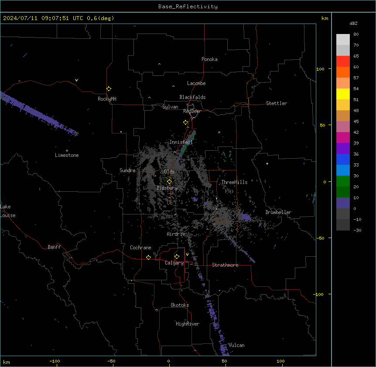Image resolution: width=376 pixels, height=367 pixels.
Task: Select the slate-purple 10-0 dBZ legend swatch
Action: click(x=343, y=203)
